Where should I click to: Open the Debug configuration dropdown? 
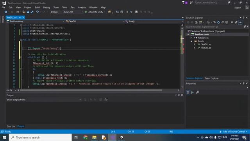click(61, 12)
